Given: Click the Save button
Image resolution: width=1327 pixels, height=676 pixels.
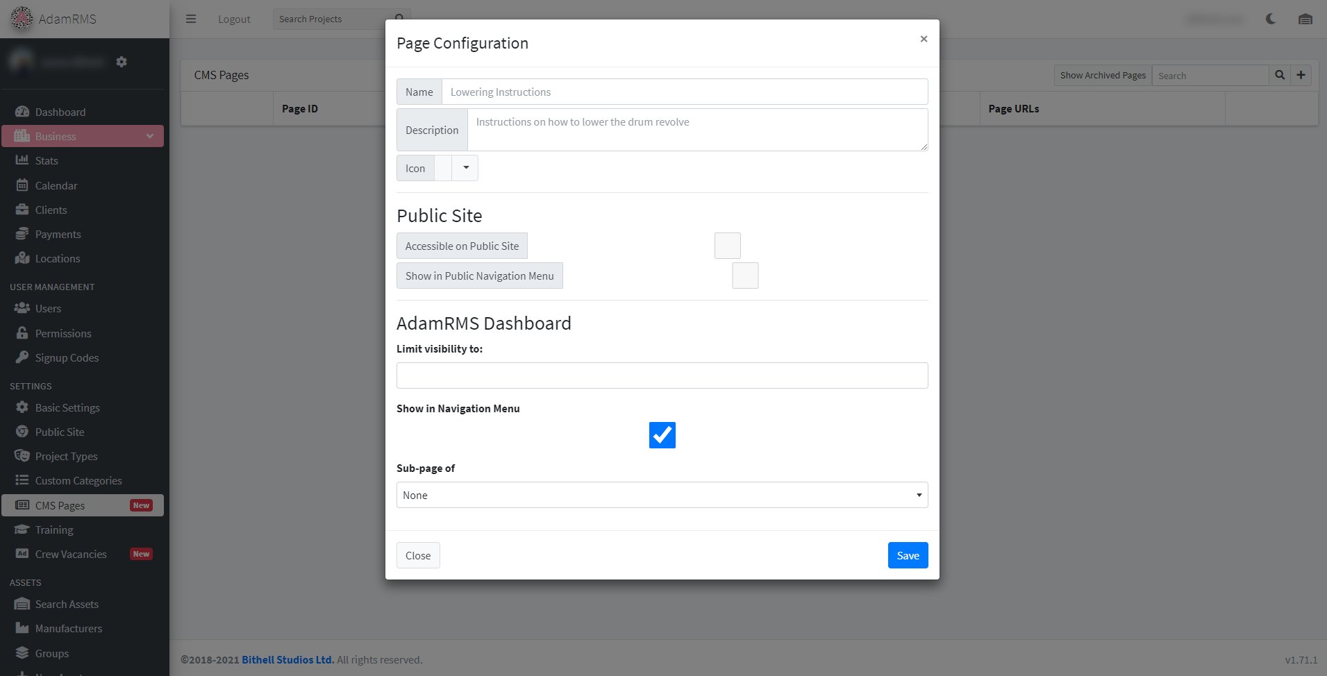Looking at the screenshot, I should pyautogui.click(x=908, y=555).
